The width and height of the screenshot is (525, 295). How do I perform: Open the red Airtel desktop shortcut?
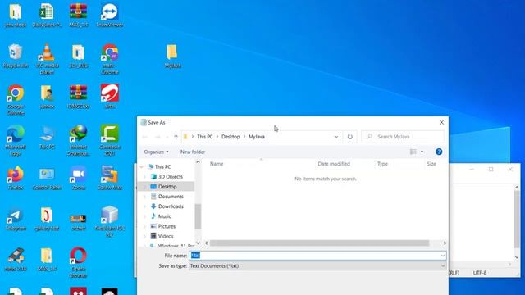[x=110, y=97]
